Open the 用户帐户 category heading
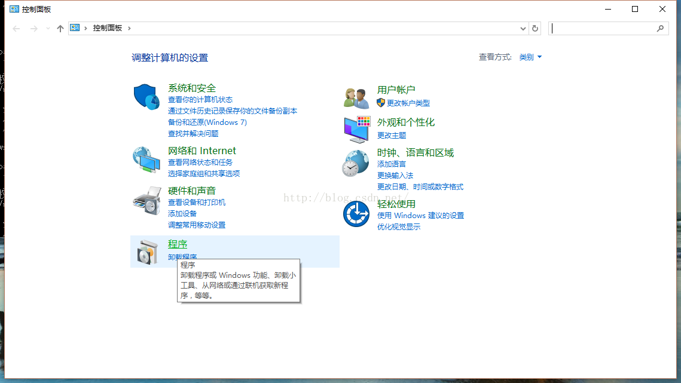This screenshot has height=383, width=681. click(396, 90)
